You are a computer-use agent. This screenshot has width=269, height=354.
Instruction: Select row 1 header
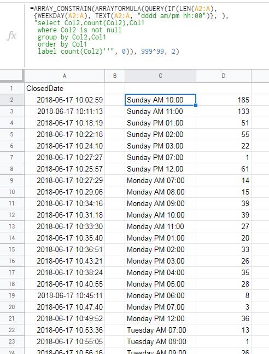click(x=11, y=88)
